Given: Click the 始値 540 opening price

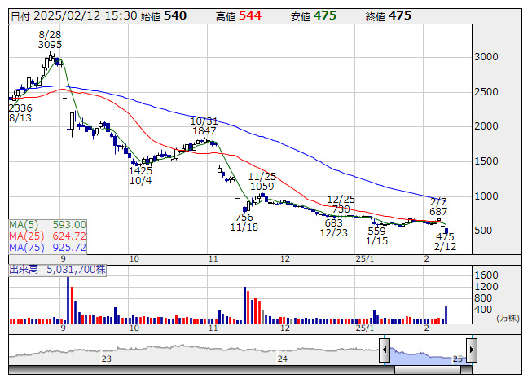Looking at the screenshot, I should 164,16.
